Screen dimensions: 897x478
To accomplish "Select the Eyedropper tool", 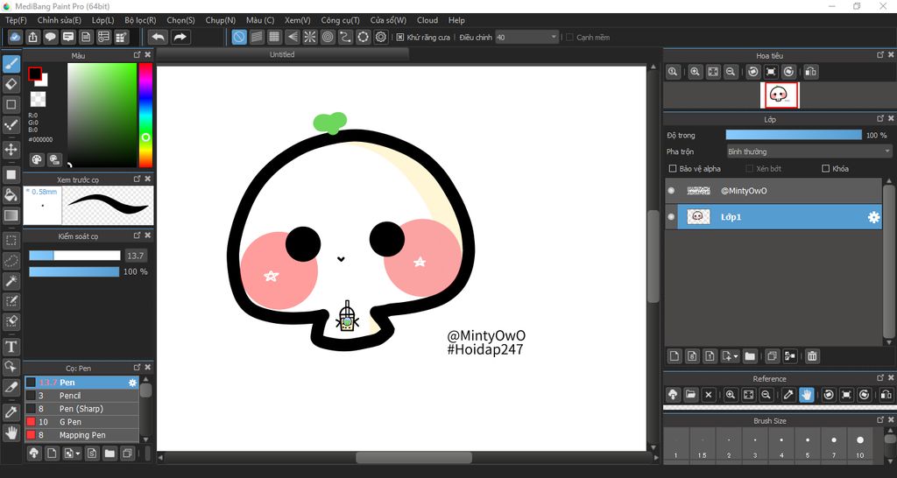I will [11, 411].
